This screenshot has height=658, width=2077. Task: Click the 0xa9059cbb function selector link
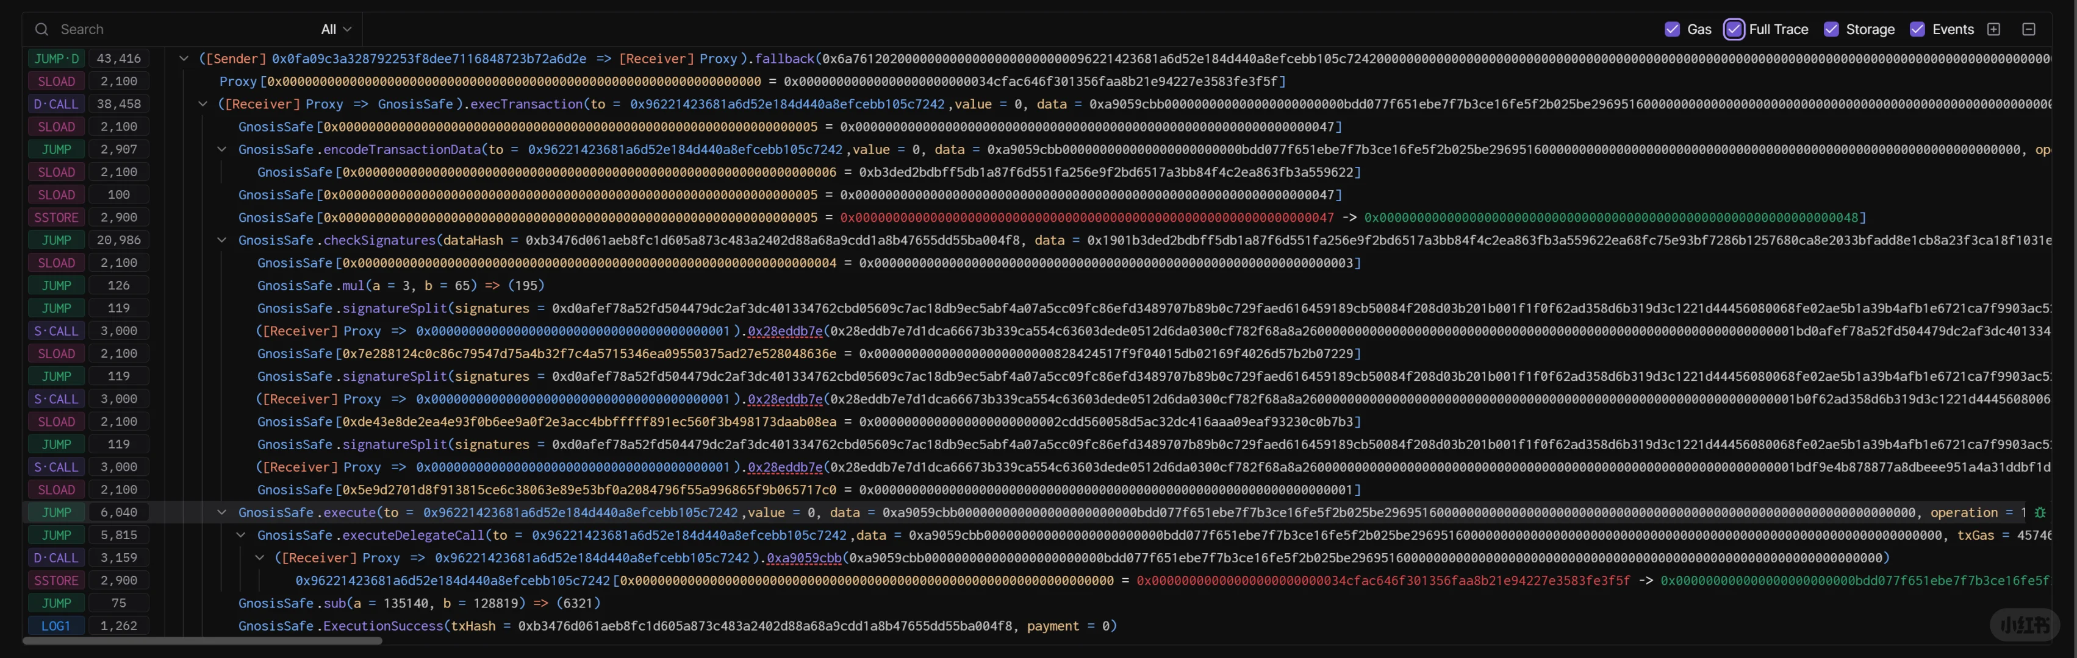pyautogui.click(x=803, y=558)
